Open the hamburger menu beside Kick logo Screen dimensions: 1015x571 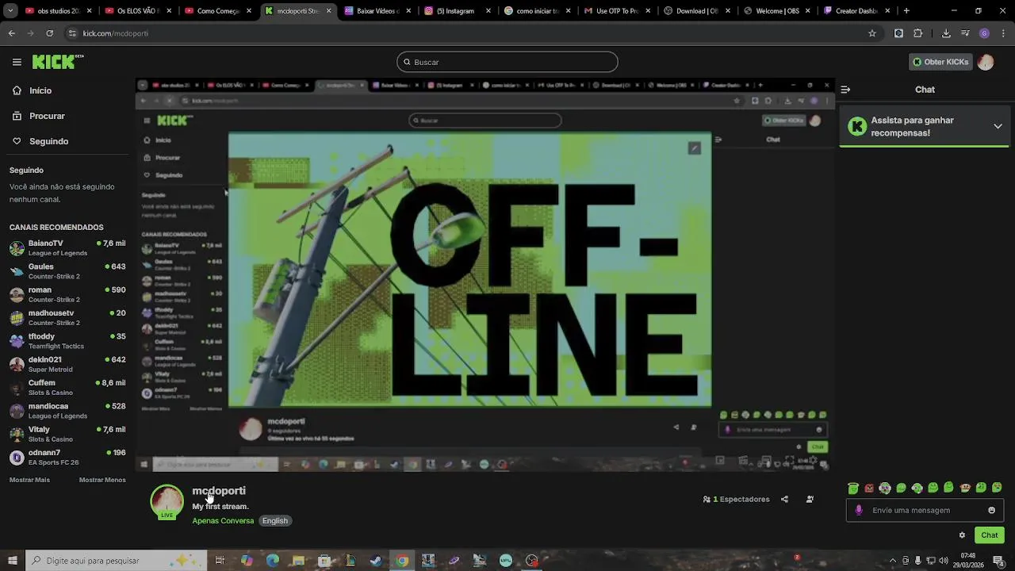(17, 62)
